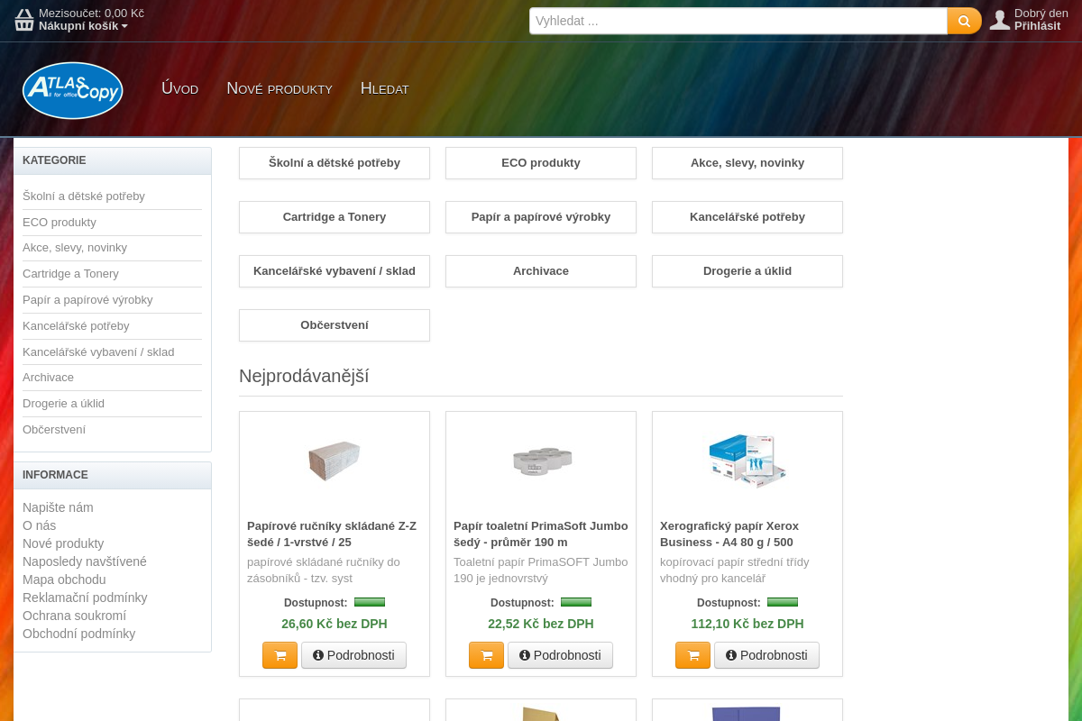The width and height of the screenshot is (1082, 721).
Task: Click the user profile silhouette icon
Action: click(x=999, y=20)
